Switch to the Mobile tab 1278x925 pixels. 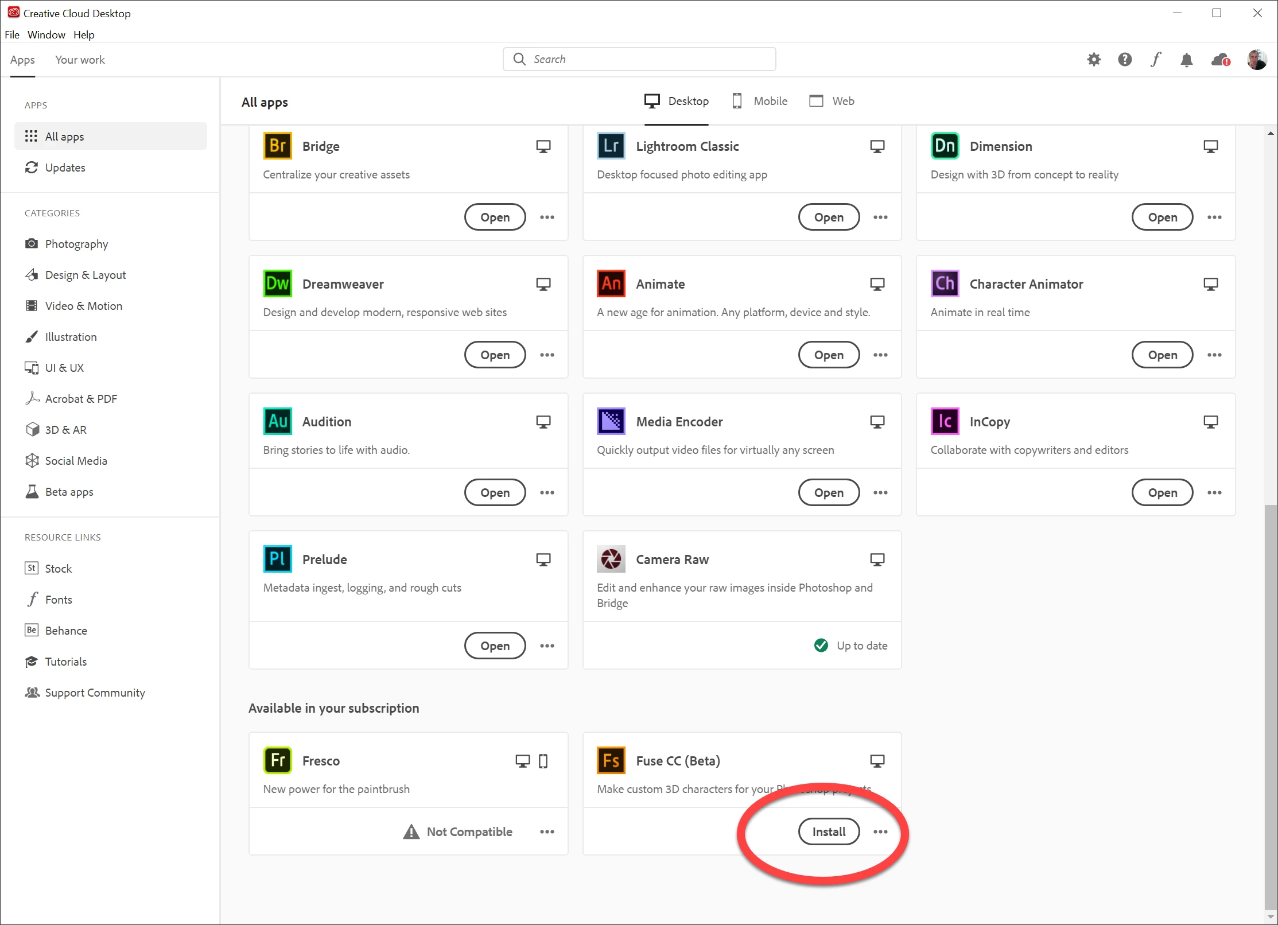coord(760,102)
